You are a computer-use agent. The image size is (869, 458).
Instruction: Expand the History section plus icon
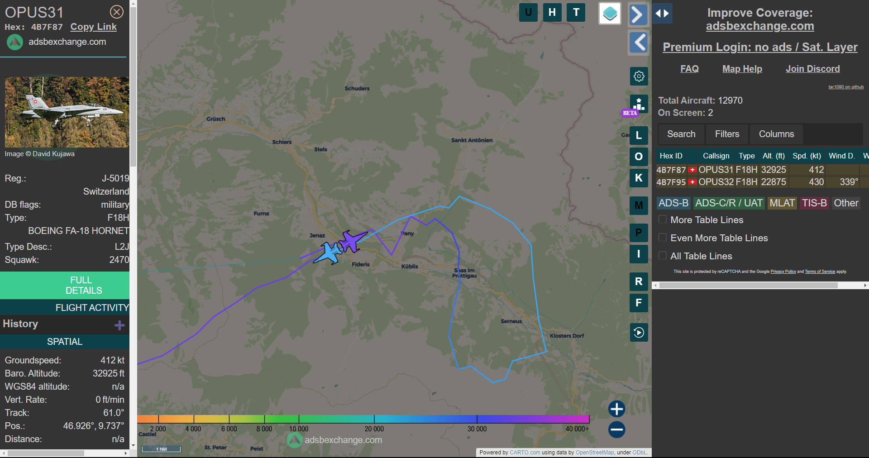click(x=119, y=325)
